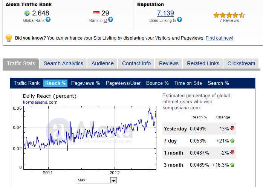Select the Traffic Rank chart tab
Screen dimensions: 263x187
click(x=27, y=83)
